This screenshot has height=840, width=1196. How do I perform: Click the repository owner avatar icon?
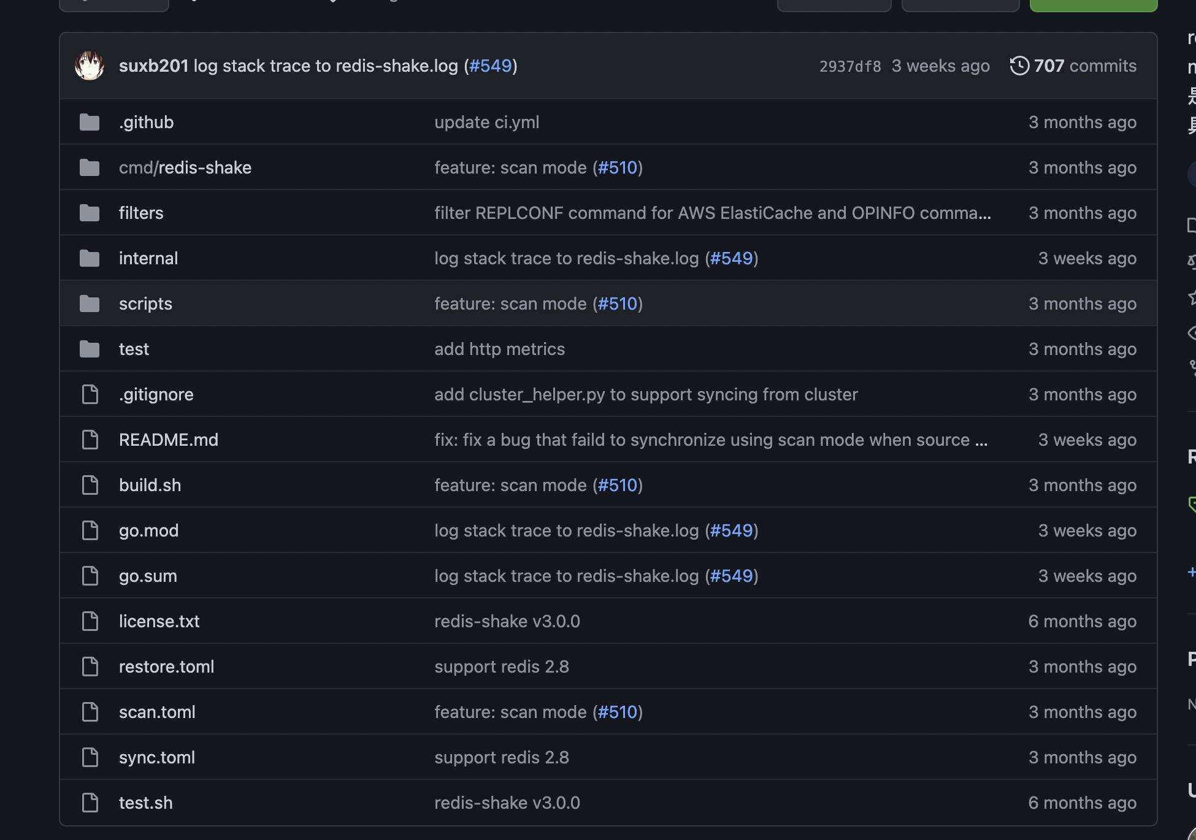[x=88, y=66]
